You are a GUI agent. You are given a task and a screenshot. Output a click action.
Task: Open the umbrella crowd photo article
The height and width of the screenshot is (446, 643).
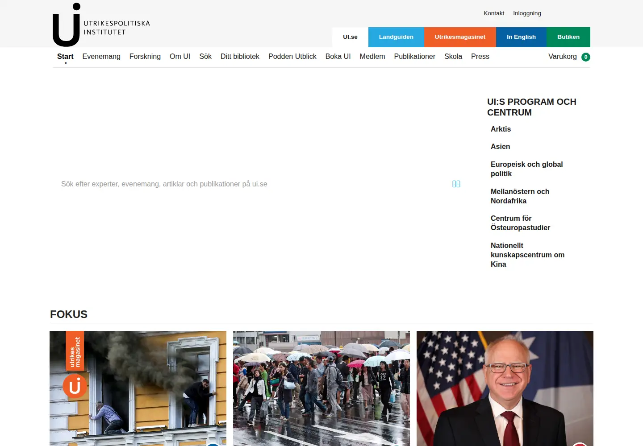(x=321, y=388)
